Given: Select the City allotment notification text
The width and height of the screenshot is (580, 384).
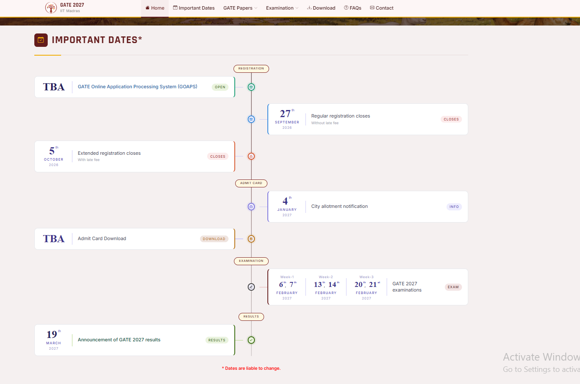Looking at the screenshot, I should 339,206.
